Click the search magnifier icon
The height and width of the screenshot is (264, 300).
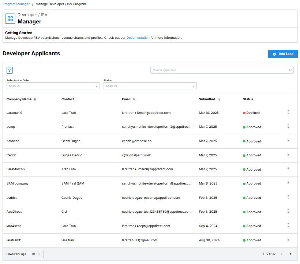(x=290, y=70)
